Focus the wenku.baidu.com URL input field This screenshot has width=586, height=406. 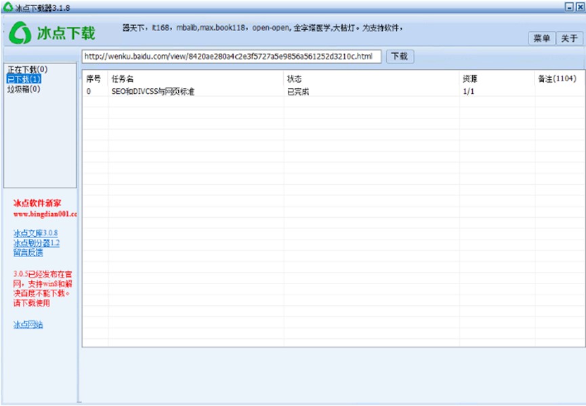(x=231, y=56)
